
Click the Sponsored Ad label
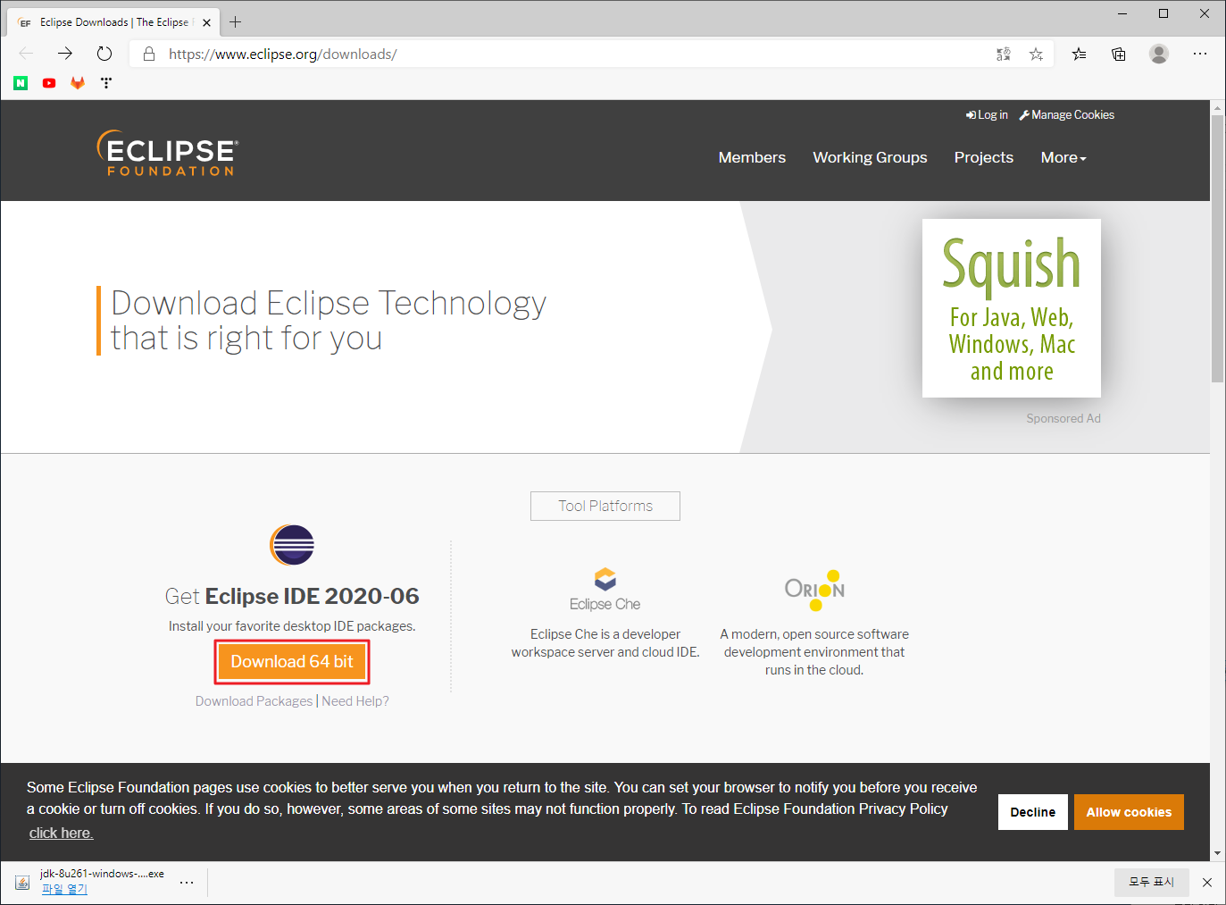(1063, 418)
